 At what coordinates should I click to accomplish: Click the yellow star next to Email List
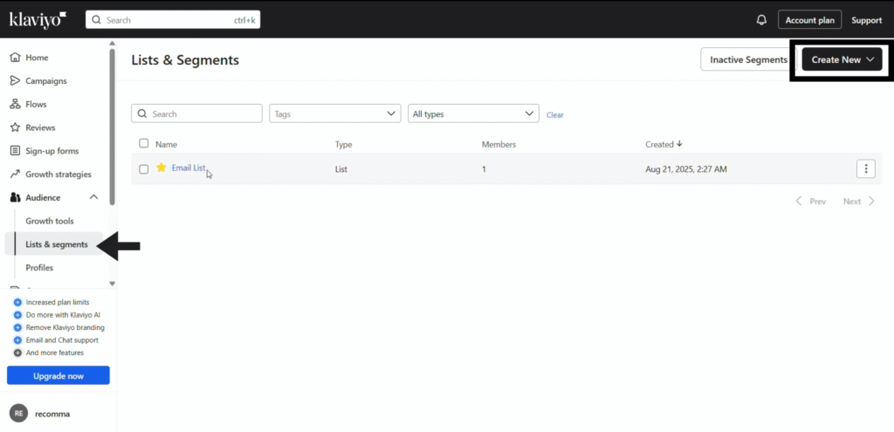click(x=161, y=168)
